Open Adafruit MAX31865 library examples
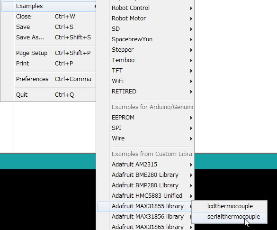The width and height of the screenshot is (277, 230). pos(146,227)
